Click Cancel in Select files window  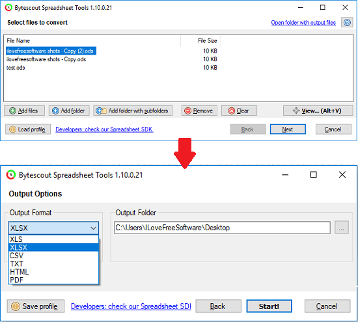point(333,129)
